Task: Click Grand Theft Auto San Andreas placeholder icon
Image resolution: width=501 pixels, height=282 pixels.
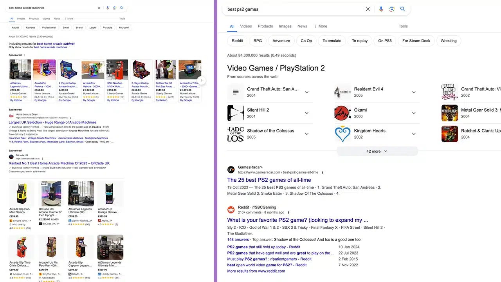Action: 236,92
